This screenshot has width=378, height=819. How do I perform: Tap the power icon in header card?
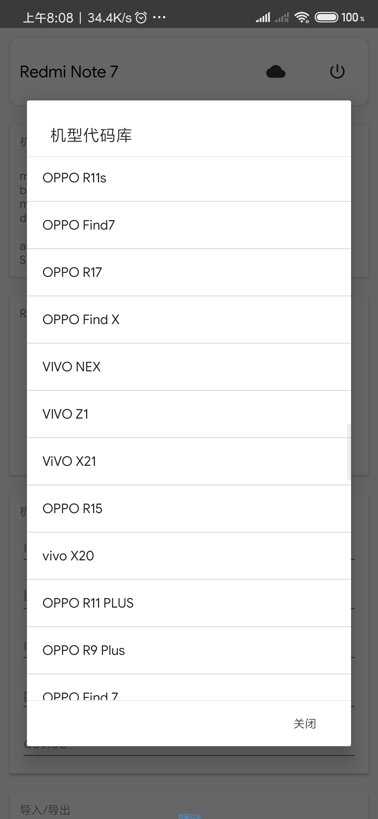[337, 71]
